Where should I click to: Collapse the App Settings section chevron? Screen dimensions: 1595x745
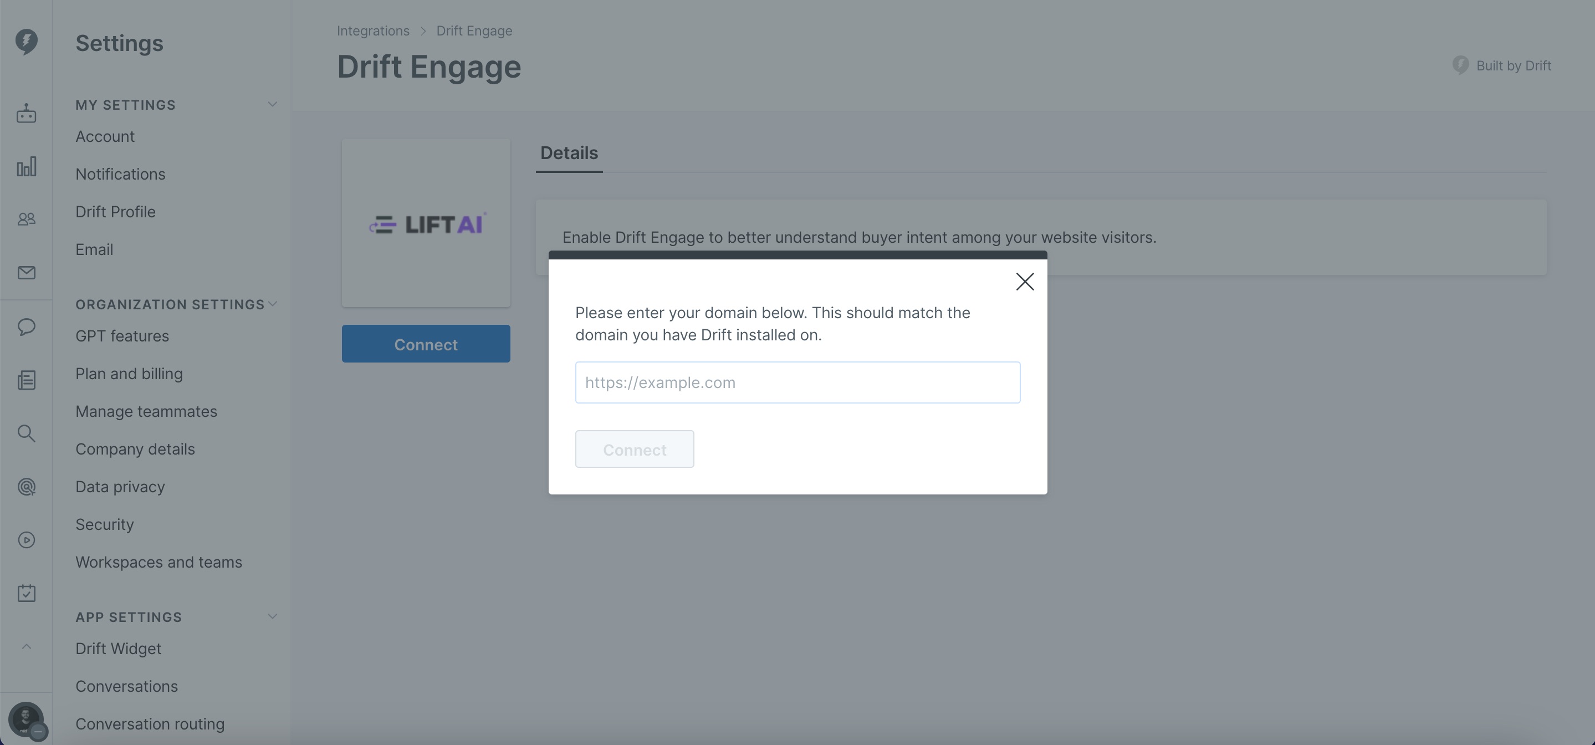click(273, 616)
